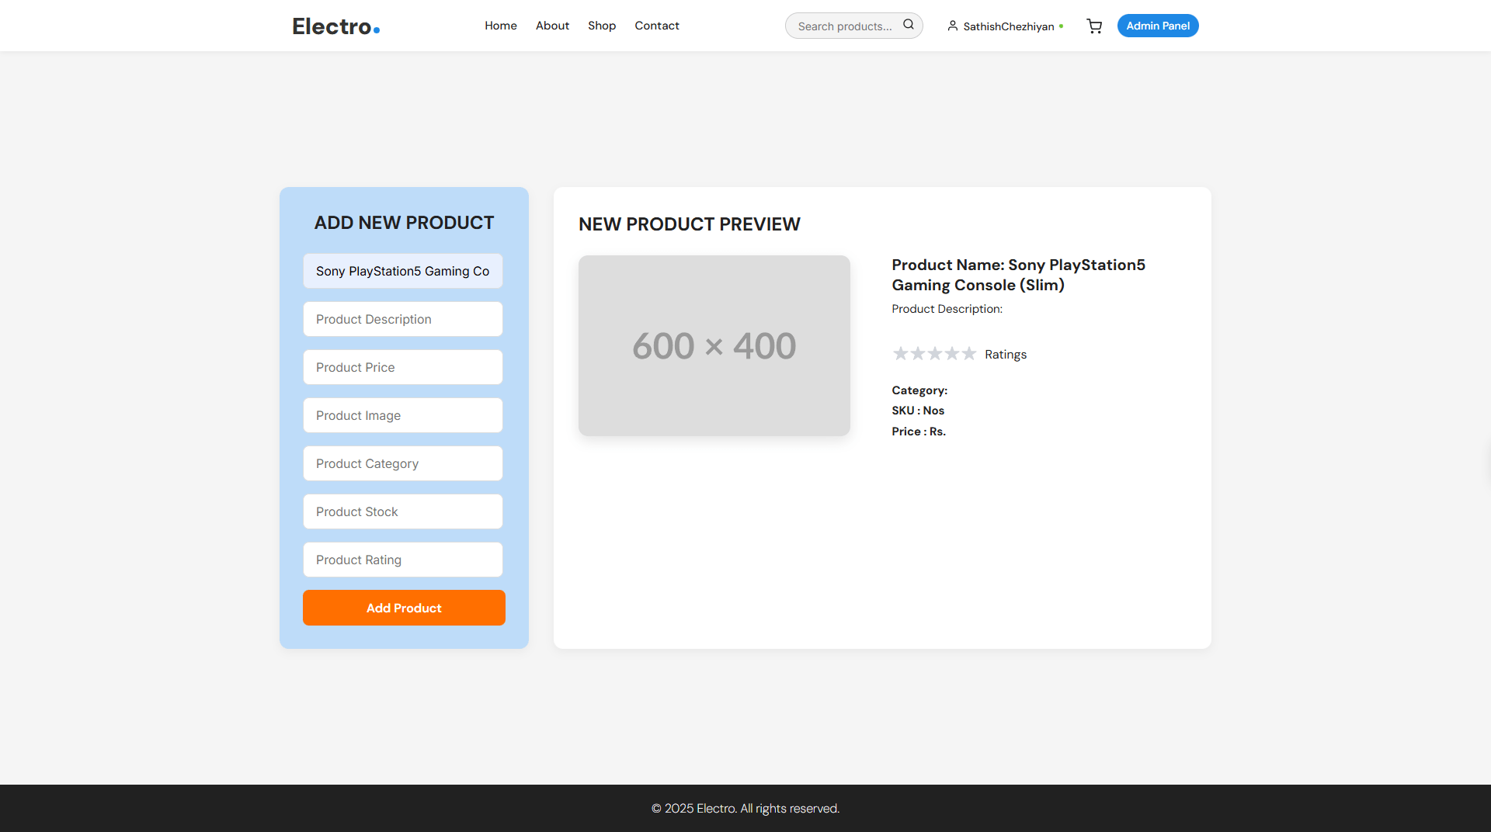Click the user profile icon
This screenshot has height=832, width=1491.
click(x=952, y=26)
